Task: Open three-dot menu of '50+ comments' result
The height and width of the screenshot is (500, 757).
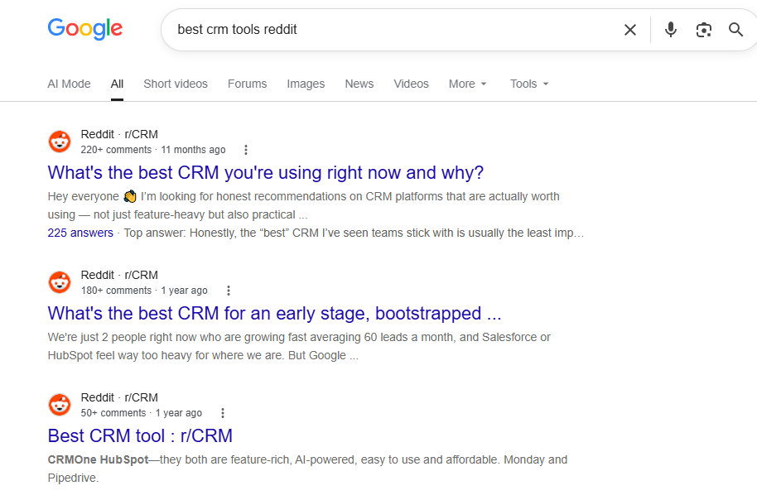Action: (x=223, y=413)
